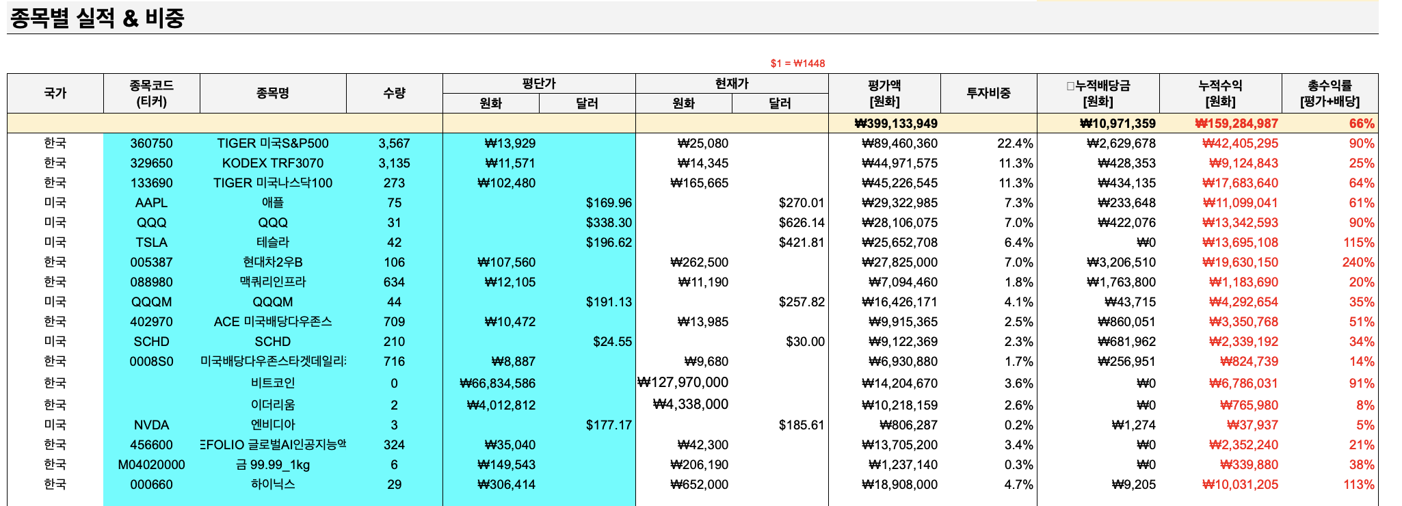Image resolution: width=1402 pixels, height=506 pixels.
Task: Select the name cell '테슬라'
Action: coord(273,243)
